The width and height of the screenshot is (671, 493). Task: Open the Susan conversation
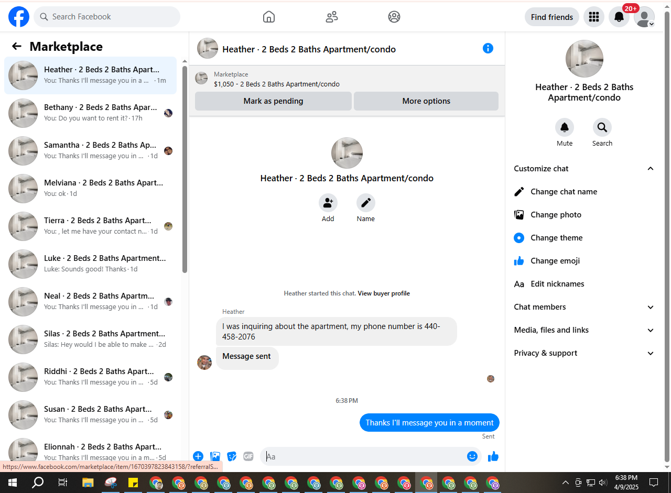pos(90,415)
